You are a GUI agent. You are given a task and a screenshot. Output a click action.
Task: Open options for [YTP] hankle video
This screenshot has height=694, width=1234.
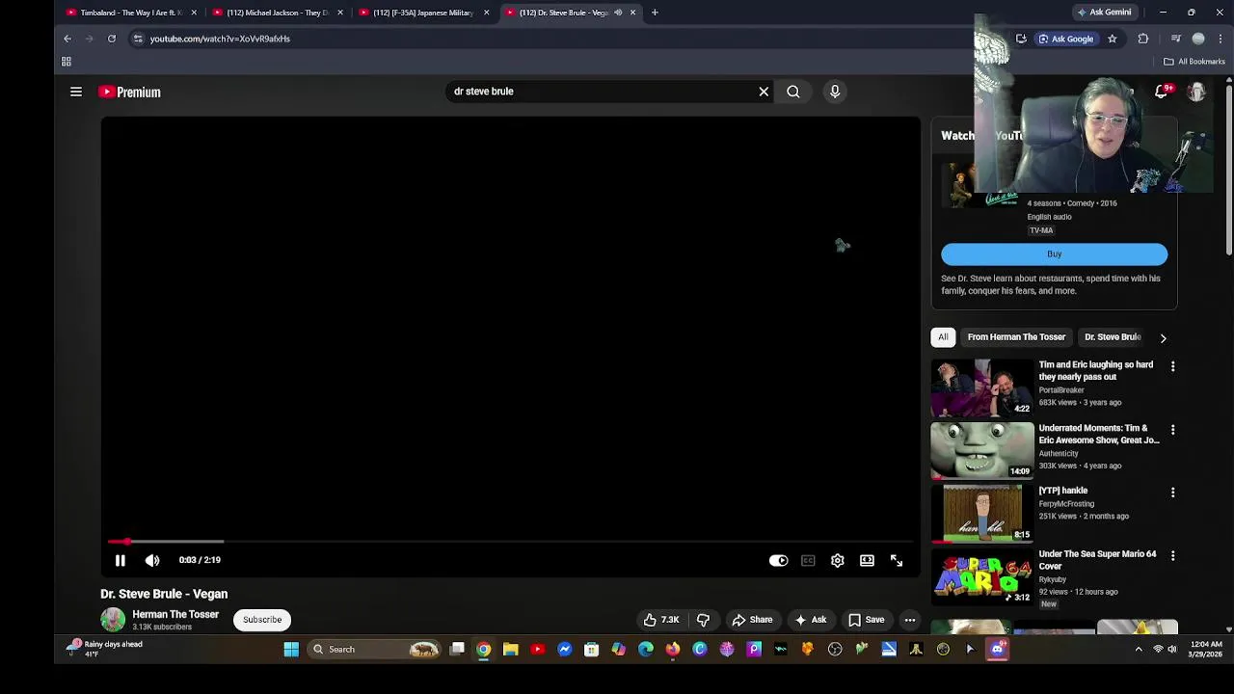1172,493
